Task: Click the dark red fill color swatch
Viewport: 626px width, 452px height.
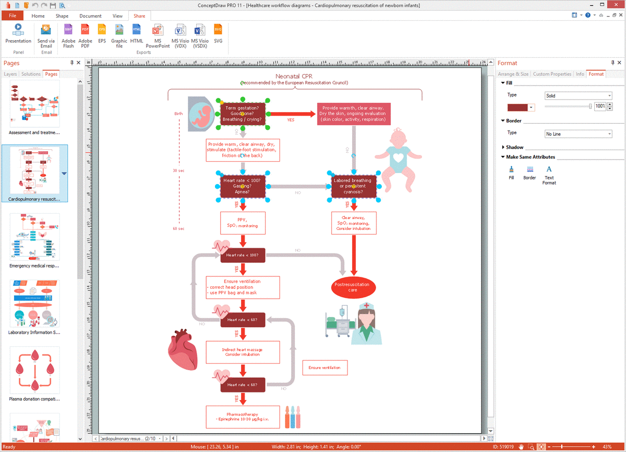Action: pos(517,107)
